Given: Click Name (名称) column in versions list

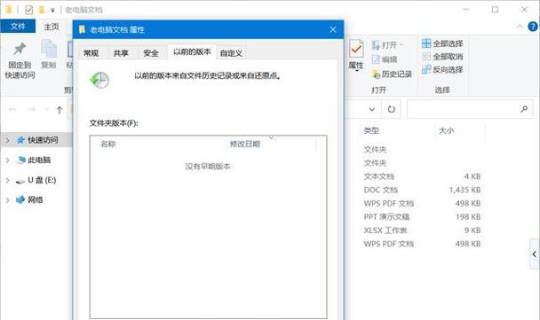Looking at the screenshot, I should click(107, 144).
